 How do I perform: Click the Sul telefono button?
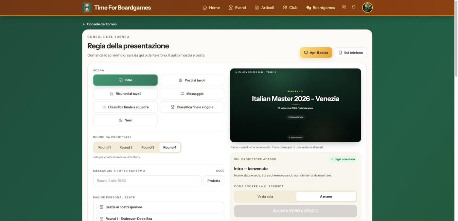click(351, 53)
